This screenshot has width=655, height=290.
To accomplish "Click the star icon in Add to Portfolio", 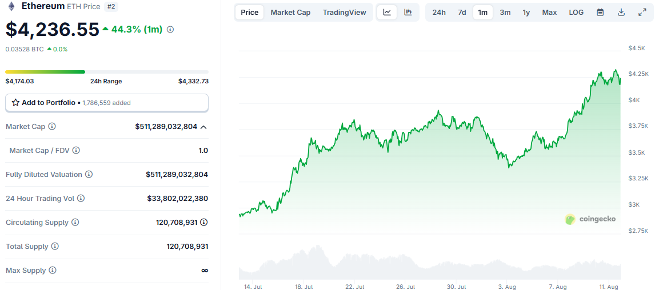I will 15,103.
